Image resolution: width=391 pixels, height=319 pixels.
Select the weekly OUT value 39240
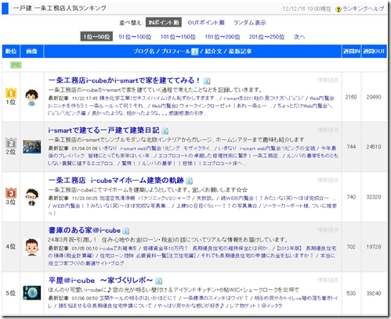(374, 293)
